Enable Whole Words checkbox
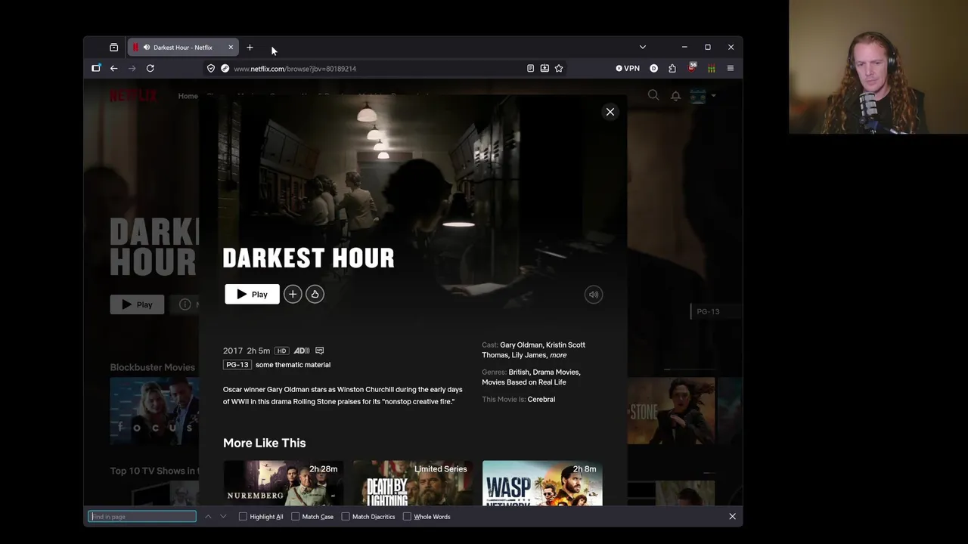The width and height of the screenshot is (968, 544). [x=407, y=517]
